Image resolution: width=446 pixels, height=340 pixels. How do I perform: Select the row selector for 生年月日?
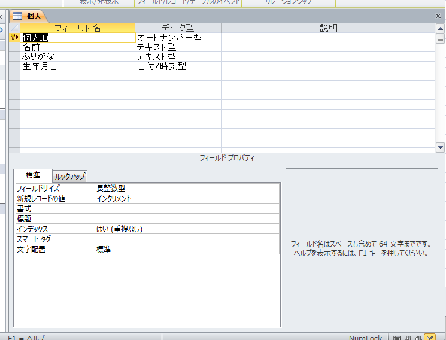click(14, 66)
